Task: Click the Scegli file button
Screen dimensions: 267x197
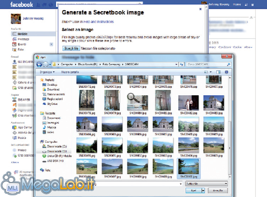Action: (71, 48)
